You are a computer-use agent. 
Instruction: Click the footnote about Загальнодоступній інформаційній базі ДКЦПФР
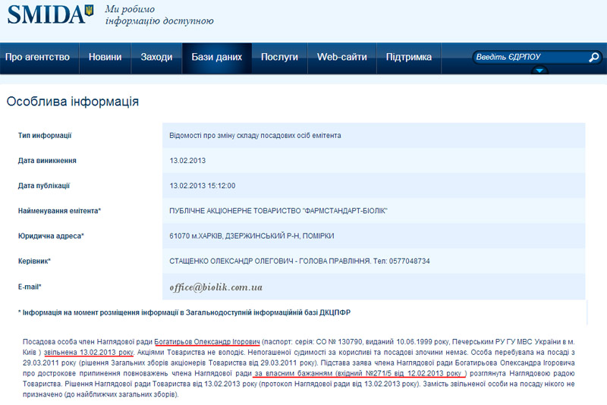[184, 312]
